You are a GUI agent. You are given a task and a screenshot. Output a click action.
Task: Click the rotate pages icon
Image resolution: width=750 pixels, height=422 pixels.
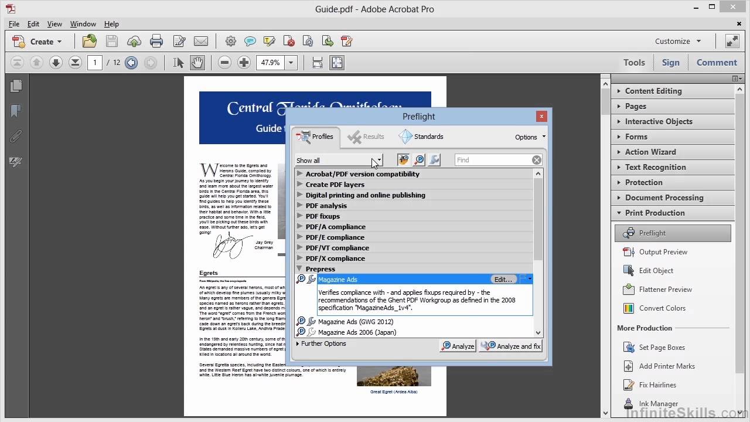[x=308, y=41]
